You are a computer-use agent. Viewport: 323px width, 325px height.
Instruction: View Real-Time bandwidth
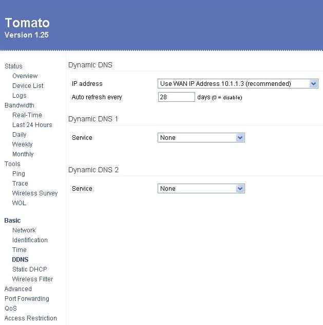pos(27,115)
